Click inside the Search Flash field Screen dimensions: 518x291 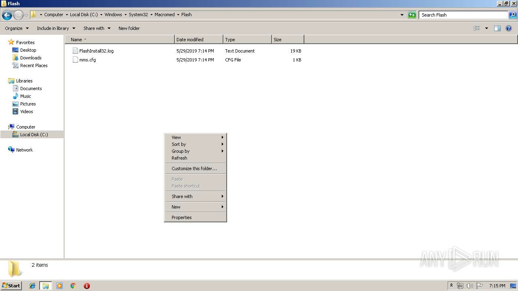tap(463, 15)
